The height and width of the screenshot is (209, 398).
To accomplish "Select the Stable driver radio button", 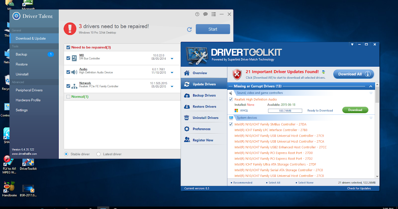I will 66,154.
